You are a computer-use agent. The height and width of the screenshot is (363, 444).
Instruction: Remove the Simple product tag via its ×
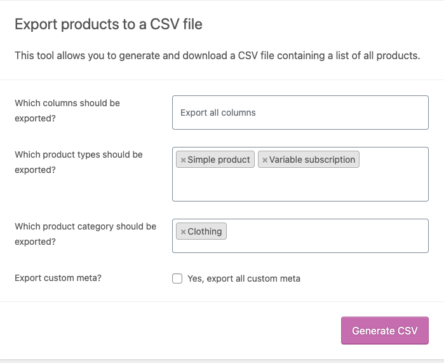(x=183, y=160)
